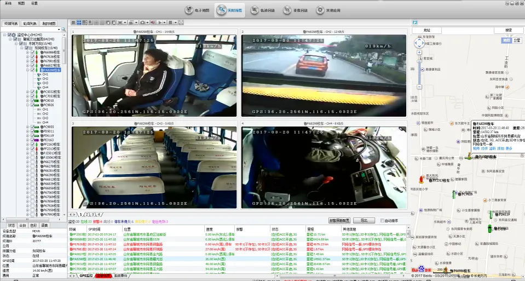Click the stop video toolbar icon

click(x=170, y=22)
